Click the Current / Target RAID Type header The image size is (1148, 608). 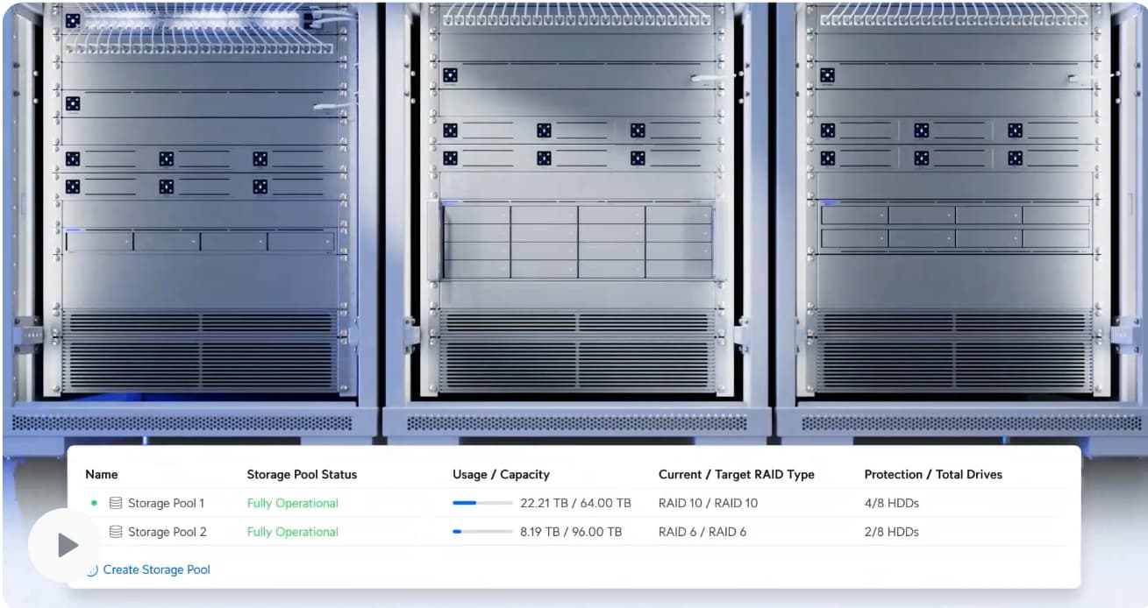[737, 474]
